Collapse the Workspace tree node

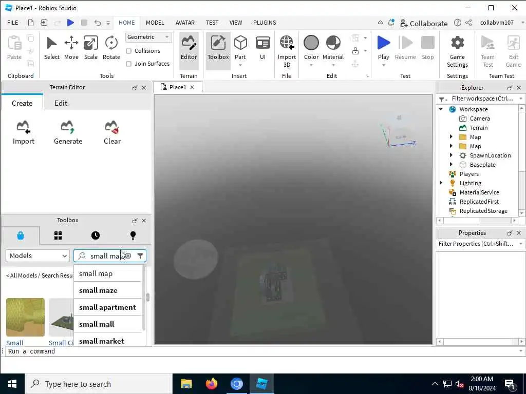coord(441,109)
